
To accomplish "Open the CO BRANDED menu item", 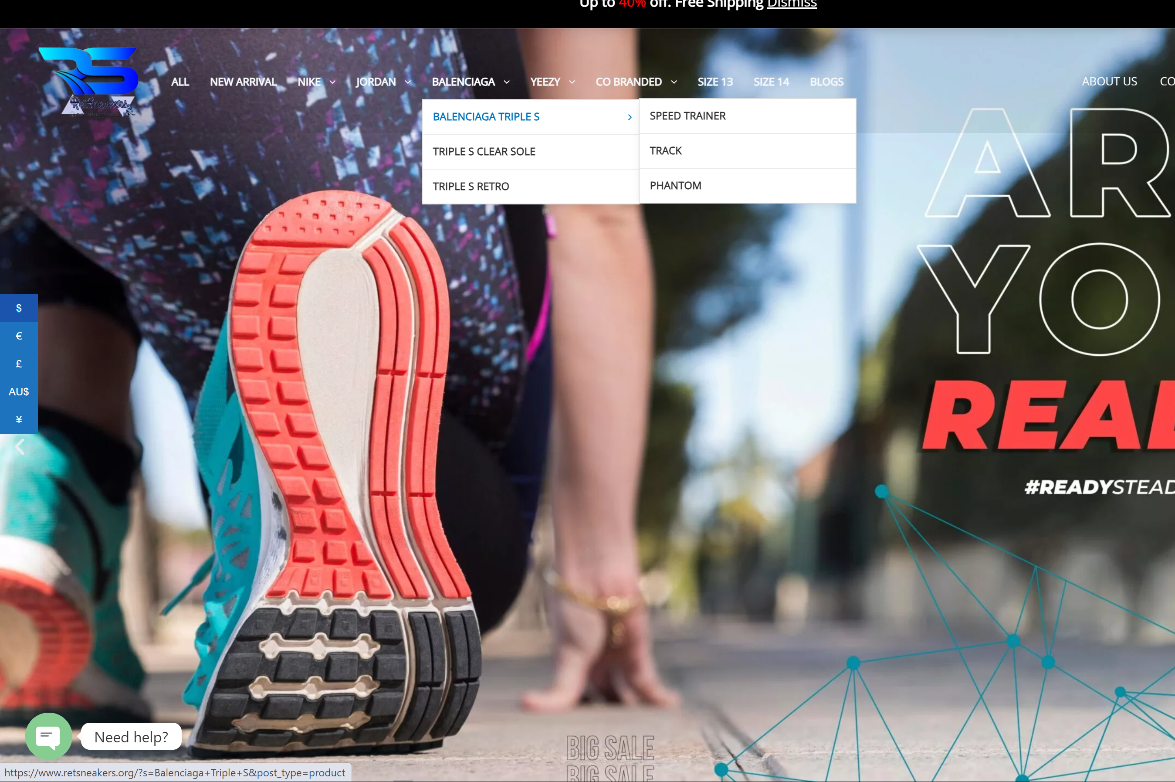I will point(629,82).
